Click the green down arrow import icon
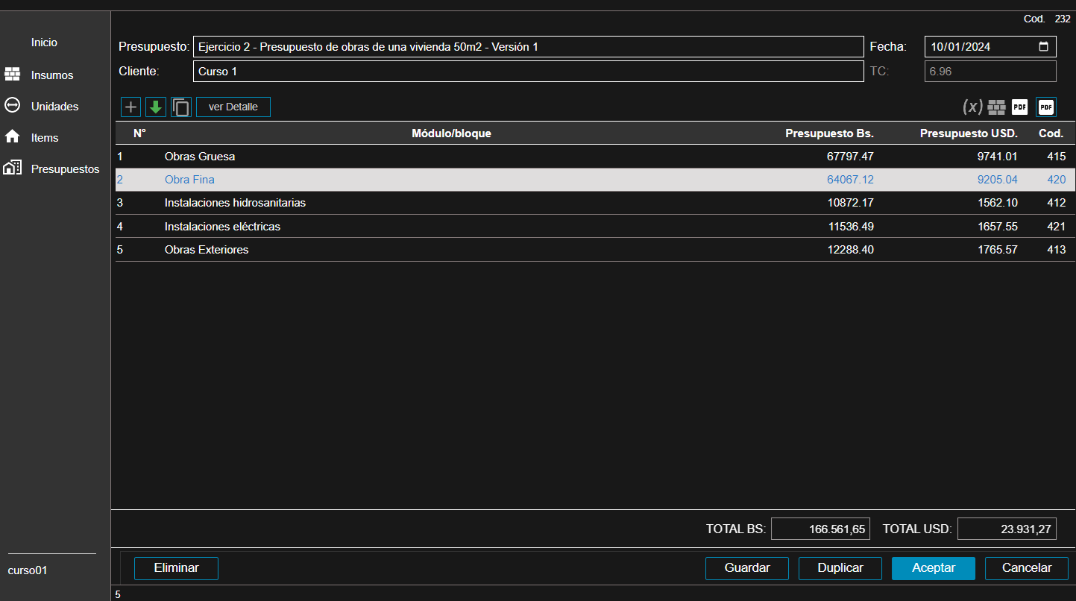This screenshot has height=601, width=1076. click(156, 107)
